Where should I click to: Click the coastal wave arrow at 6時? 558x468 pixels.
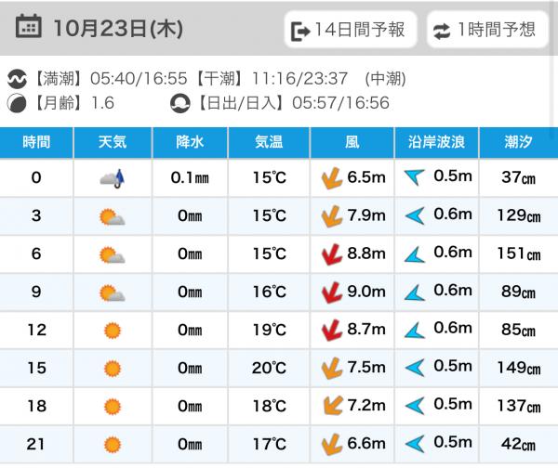point(415,255)
